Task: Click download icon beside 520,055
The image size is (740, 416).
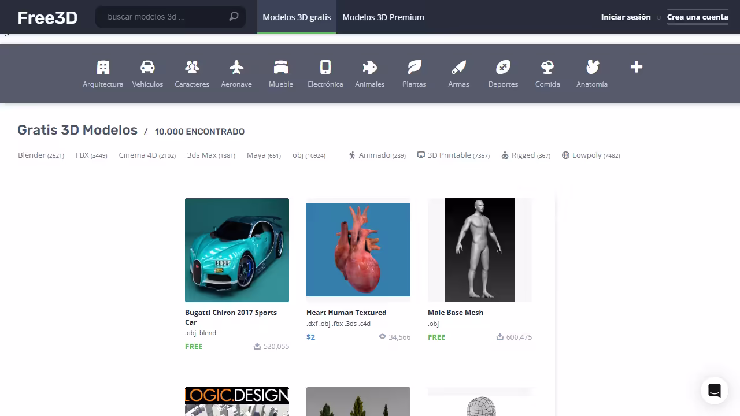Action: [x=257, y=346]
